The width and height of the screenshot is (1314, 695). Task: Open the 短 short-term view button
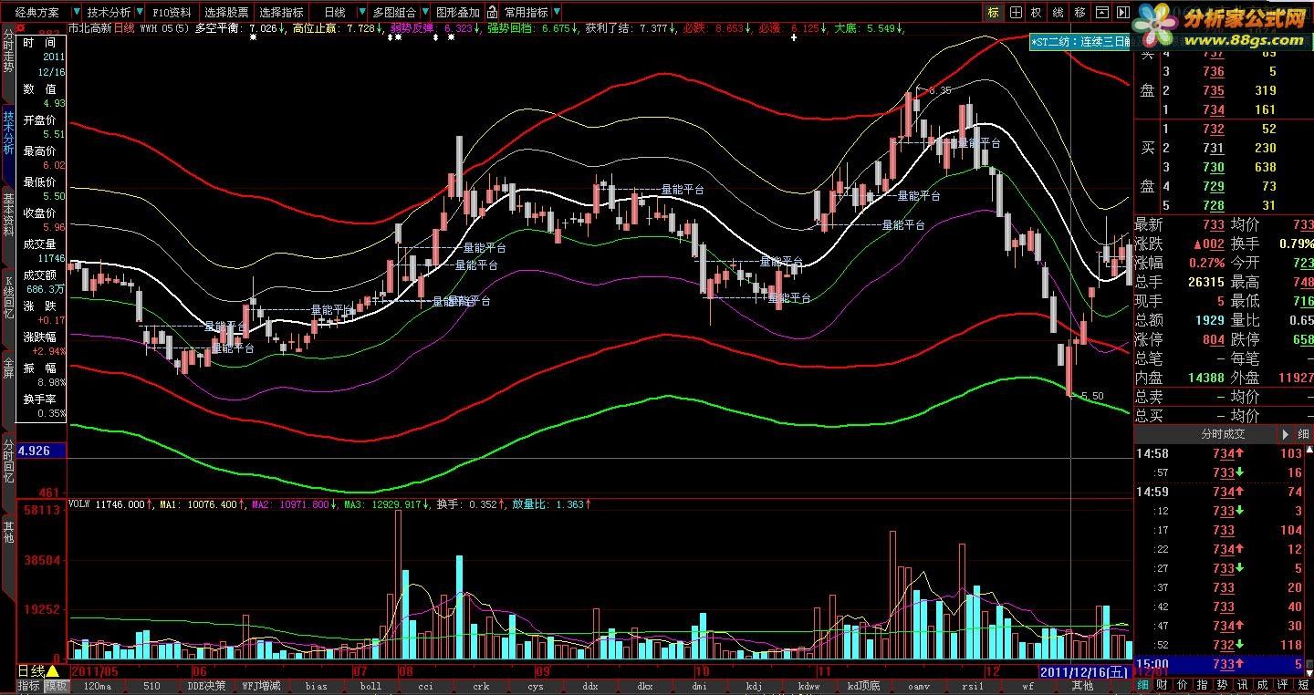click(x=1303, y=685)
